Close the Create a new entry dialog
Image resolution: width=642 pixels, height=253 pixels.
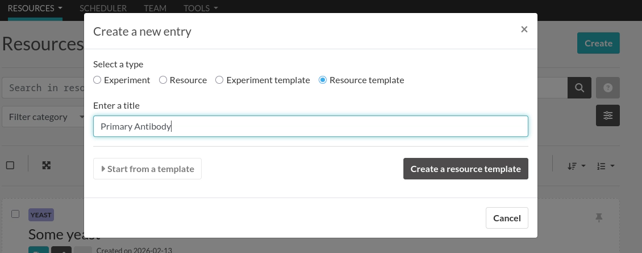tap(524, 29)
